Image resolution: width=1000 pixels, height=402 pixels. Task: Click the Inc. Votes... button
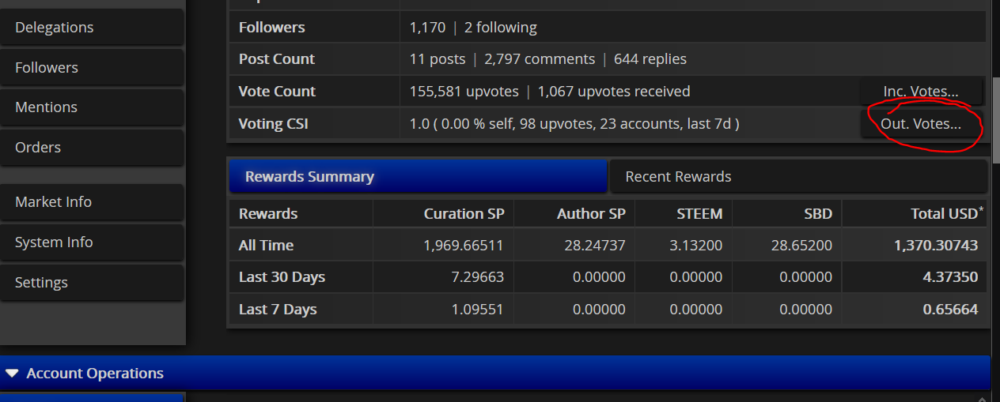point(921,92)
